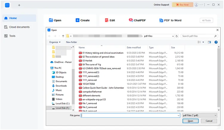Go forward in dialog navigation

click(x=55, y=36)
